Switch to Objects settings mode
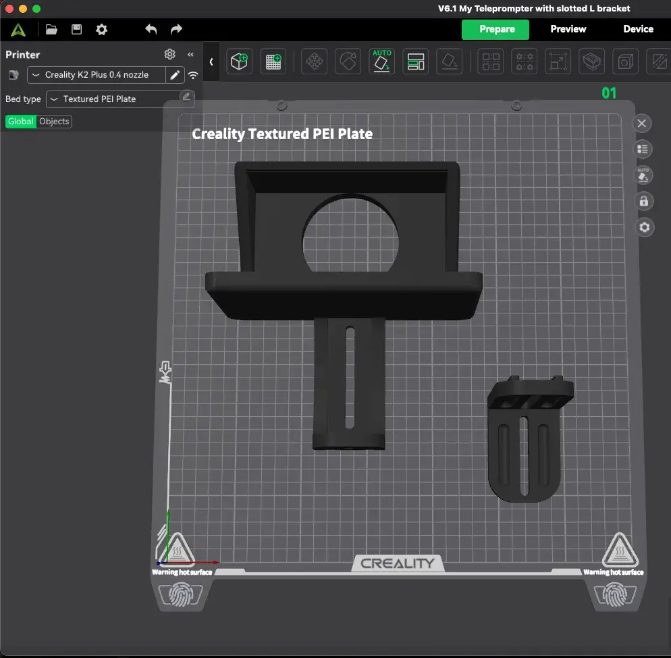The image size is (671, 658). pos(54,122)
